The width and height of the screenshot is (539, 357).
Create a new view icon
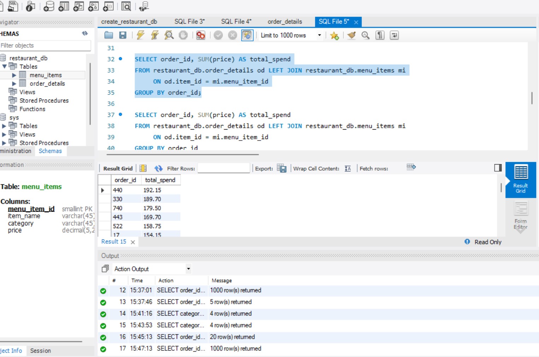[x=78, y=6]
